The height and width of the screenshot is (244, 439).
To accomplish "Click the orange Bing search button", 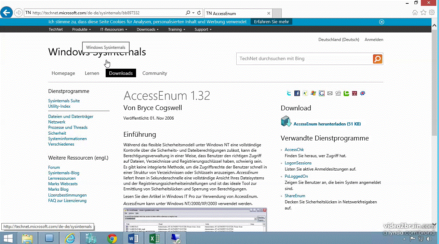I will (377, 59).
